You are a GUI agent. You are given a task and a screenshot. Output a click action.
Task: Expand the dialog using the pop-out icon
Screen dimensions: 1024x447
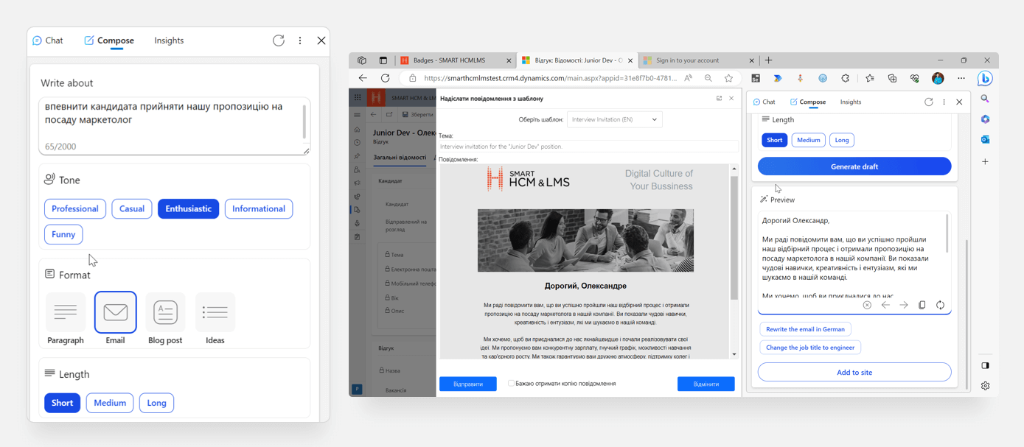pos(719,98)
